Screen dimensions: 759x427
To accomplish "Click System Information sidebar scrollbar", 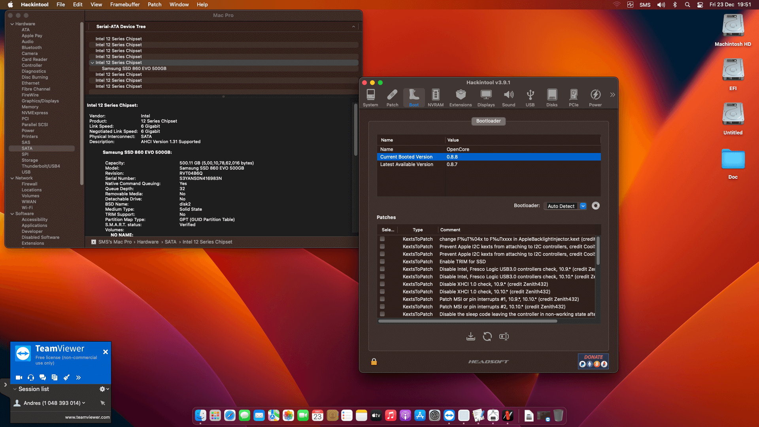I will pos(82,104).
